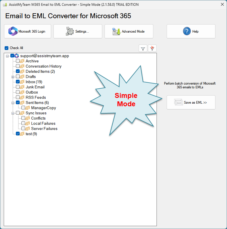Open the Help button
Screen dimensions: 227x229
click(x=191, y=31)
